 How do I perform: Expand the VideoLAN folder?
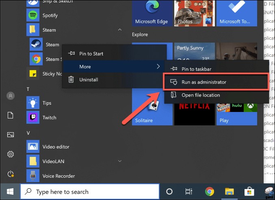(119, 161)
